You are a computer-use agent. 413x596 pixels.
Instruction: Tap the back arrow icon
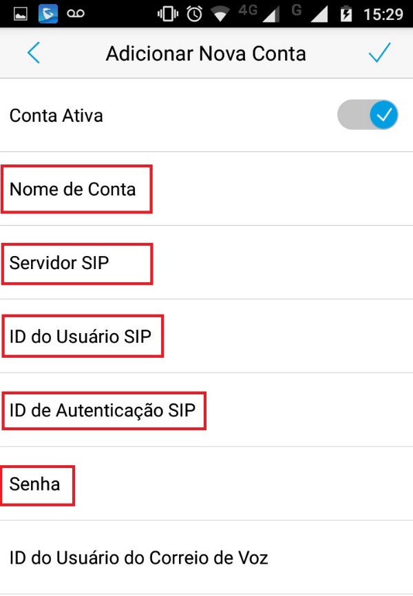33,53
